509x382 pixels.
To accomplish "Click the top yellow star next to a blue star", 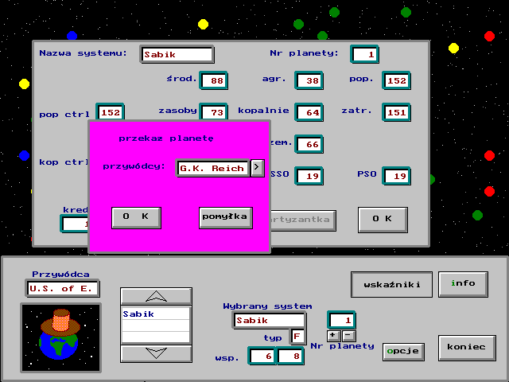I will [203, 24].
